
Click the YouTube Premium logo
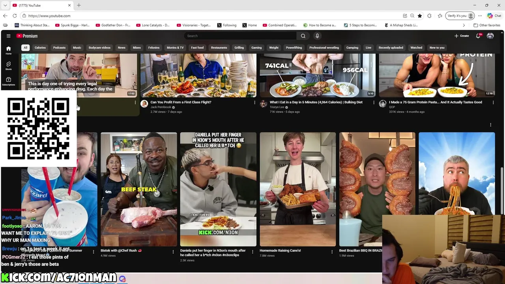coord(27,36)
